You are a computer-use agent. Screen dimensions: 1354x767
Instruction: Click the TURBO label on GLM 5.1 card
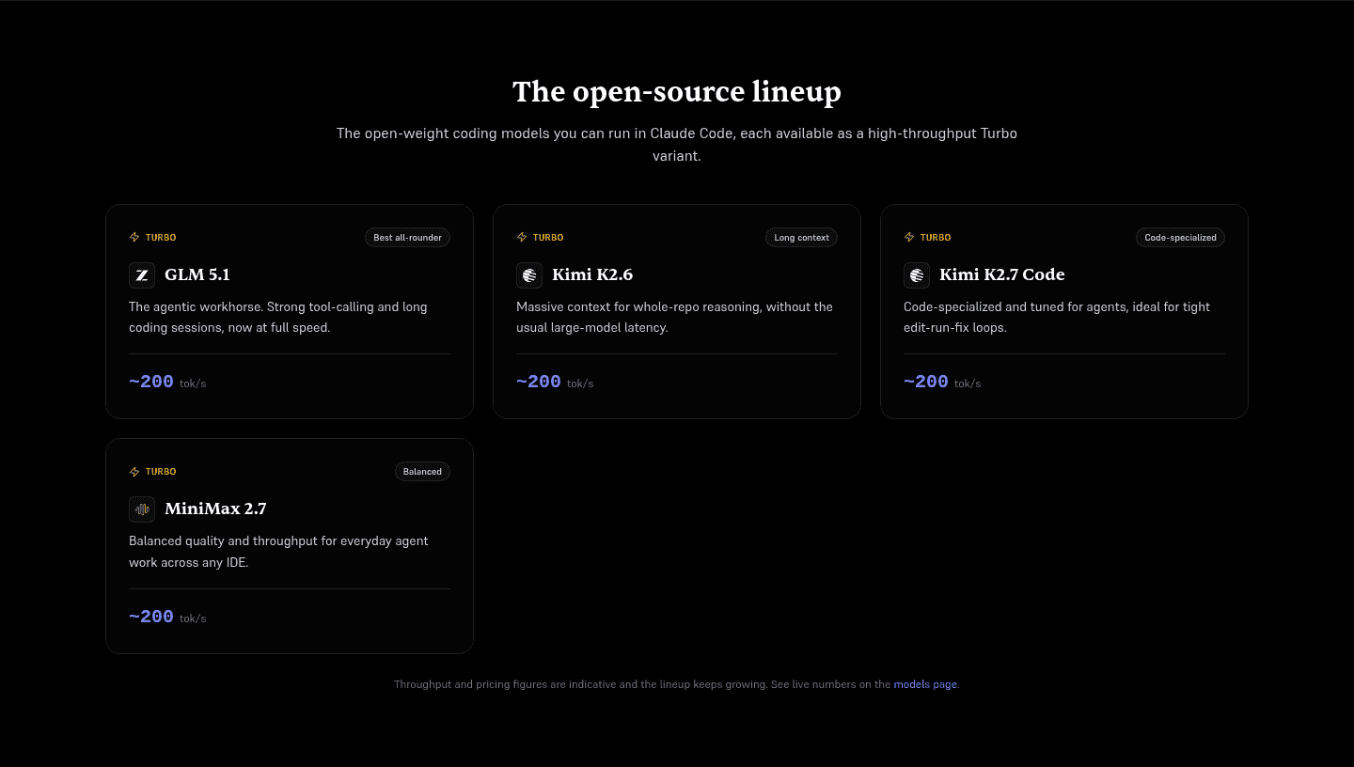(x=161, y=238)
